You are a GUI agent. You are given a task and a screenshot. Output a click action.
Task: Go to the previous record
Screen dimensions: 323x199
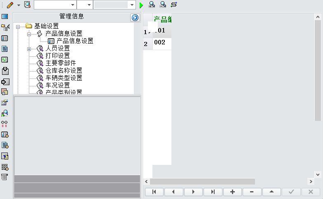[173, 192]
